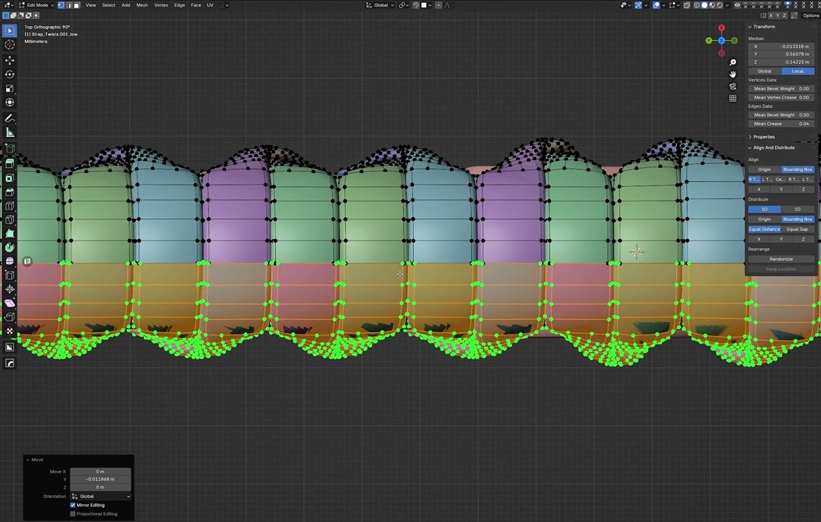The image size is (821, 522).
Task: Switch to orthographic grid view icon
Action: [733, 98]
